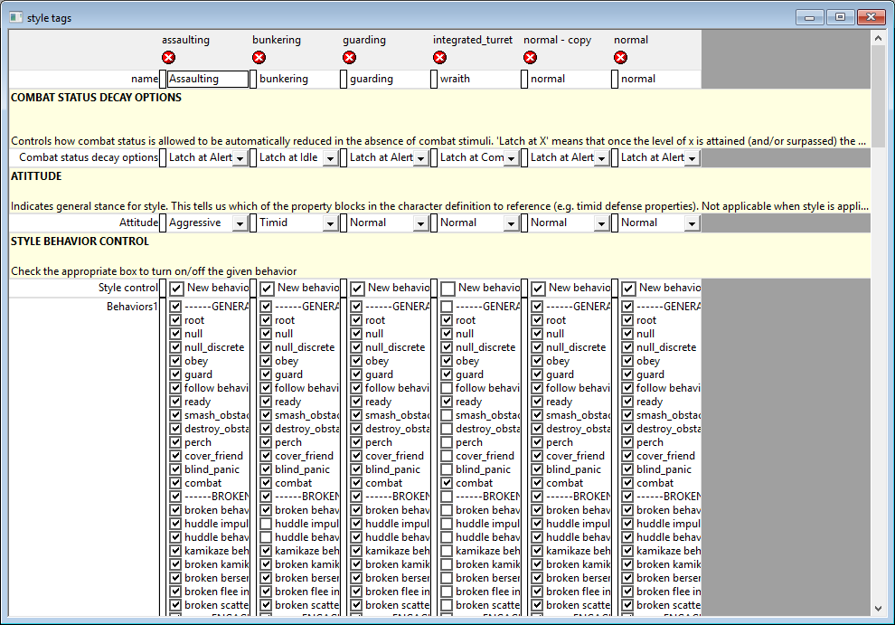The image size is (895, 625).
Task: Click the 'Combat status decay options' row label
Action: [x=89, y=157]
